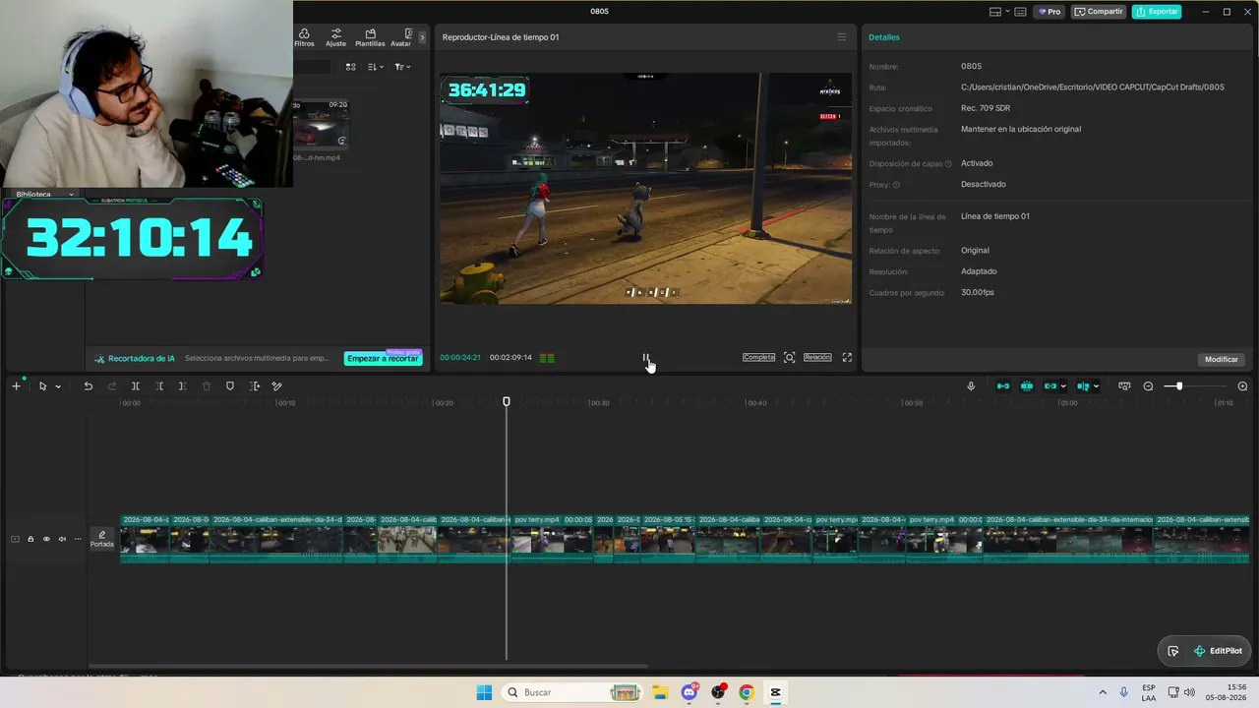1259x708 pixels.
Task: Open the preview axis dropdown arrow
Action: (1097, 386)
